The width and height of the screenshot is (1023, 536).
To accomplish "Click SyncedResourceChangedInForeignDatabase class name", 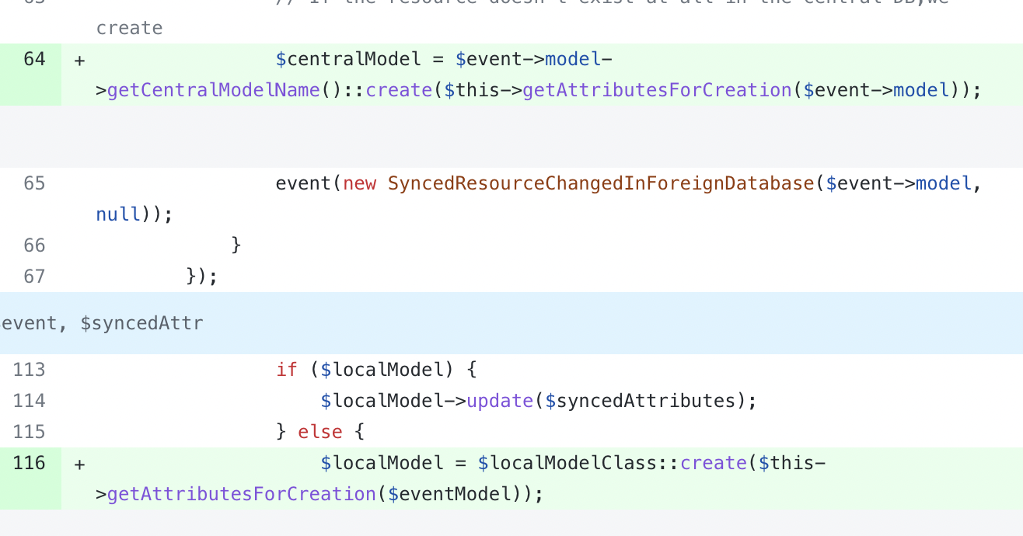I will point(601,183).
